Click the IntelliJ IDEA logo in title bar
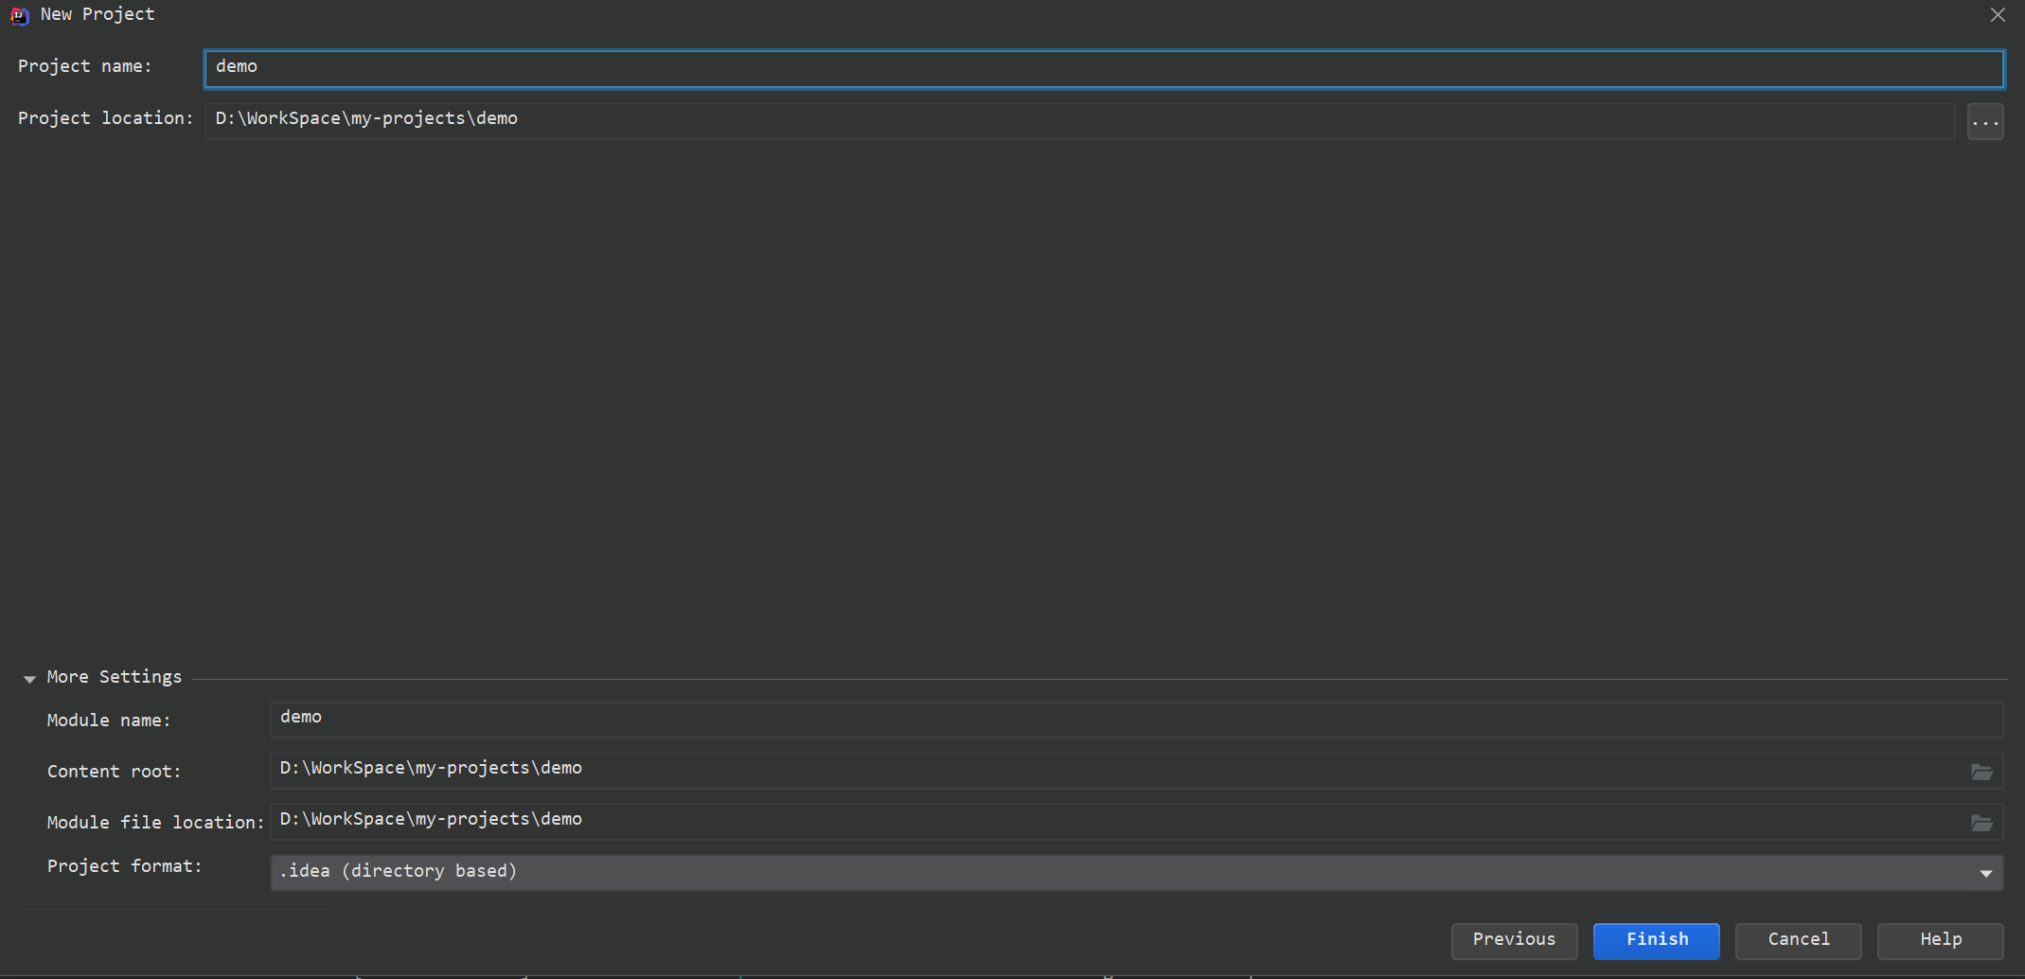Viewport: 2025px width, 979px height. click(x=19, y=15)
